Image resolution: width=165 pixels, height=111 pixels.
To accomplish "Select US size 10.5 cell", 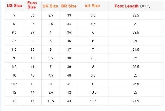I will pyautogui.click(x=14, y=84).
